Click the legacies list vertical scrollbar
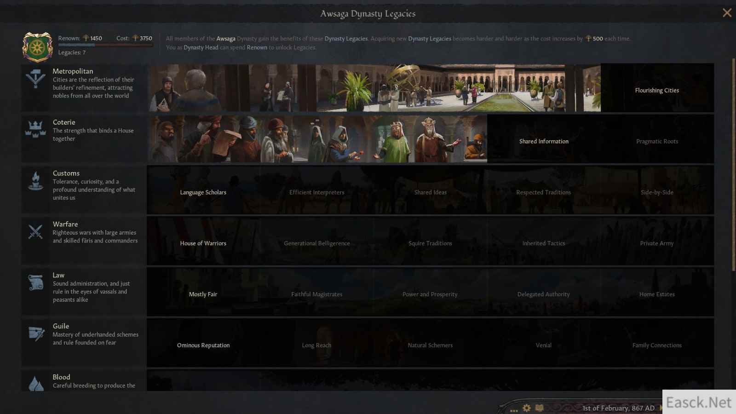Screen dimensions: 736x414 click(x=733, y=166)
